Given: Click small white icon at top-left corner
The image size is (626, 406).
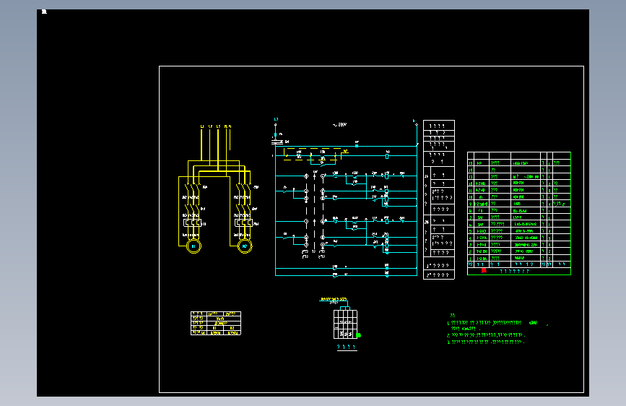Looking at the screenshot, I should click(44, 12).
